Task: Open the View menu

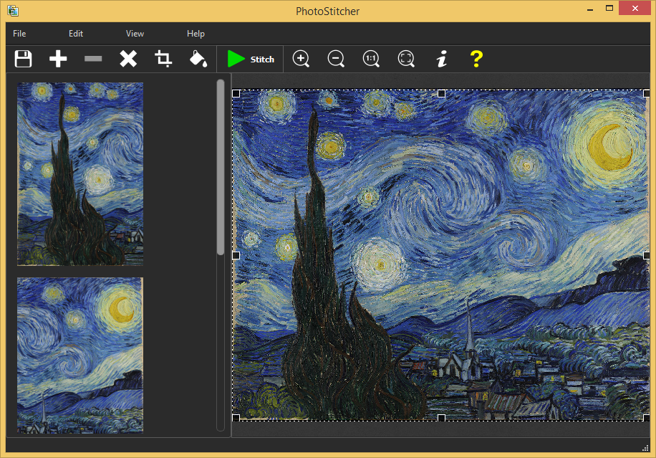Action: [x=135, y=34]
